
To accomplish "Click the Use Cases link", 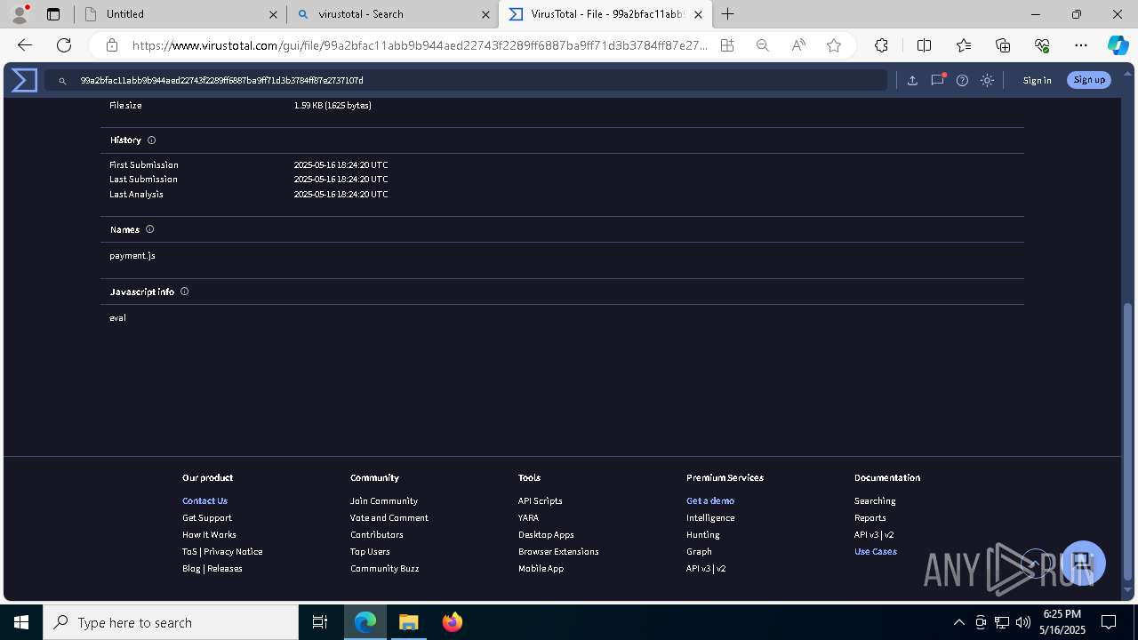I will (876, 551).
